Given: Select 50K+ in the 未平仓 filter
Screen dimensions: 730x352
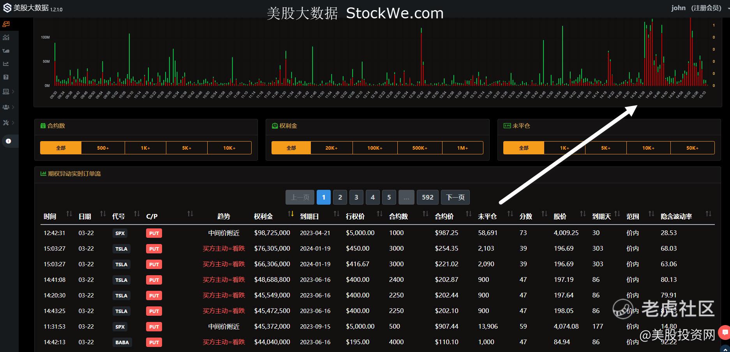Looking at the screenshot, I should click(x=692, y=148).
